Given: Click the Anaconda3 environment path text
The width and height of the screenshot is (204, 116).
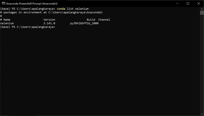Looking at the screenshot, I should pyautogui.click(x=76, y=12).
